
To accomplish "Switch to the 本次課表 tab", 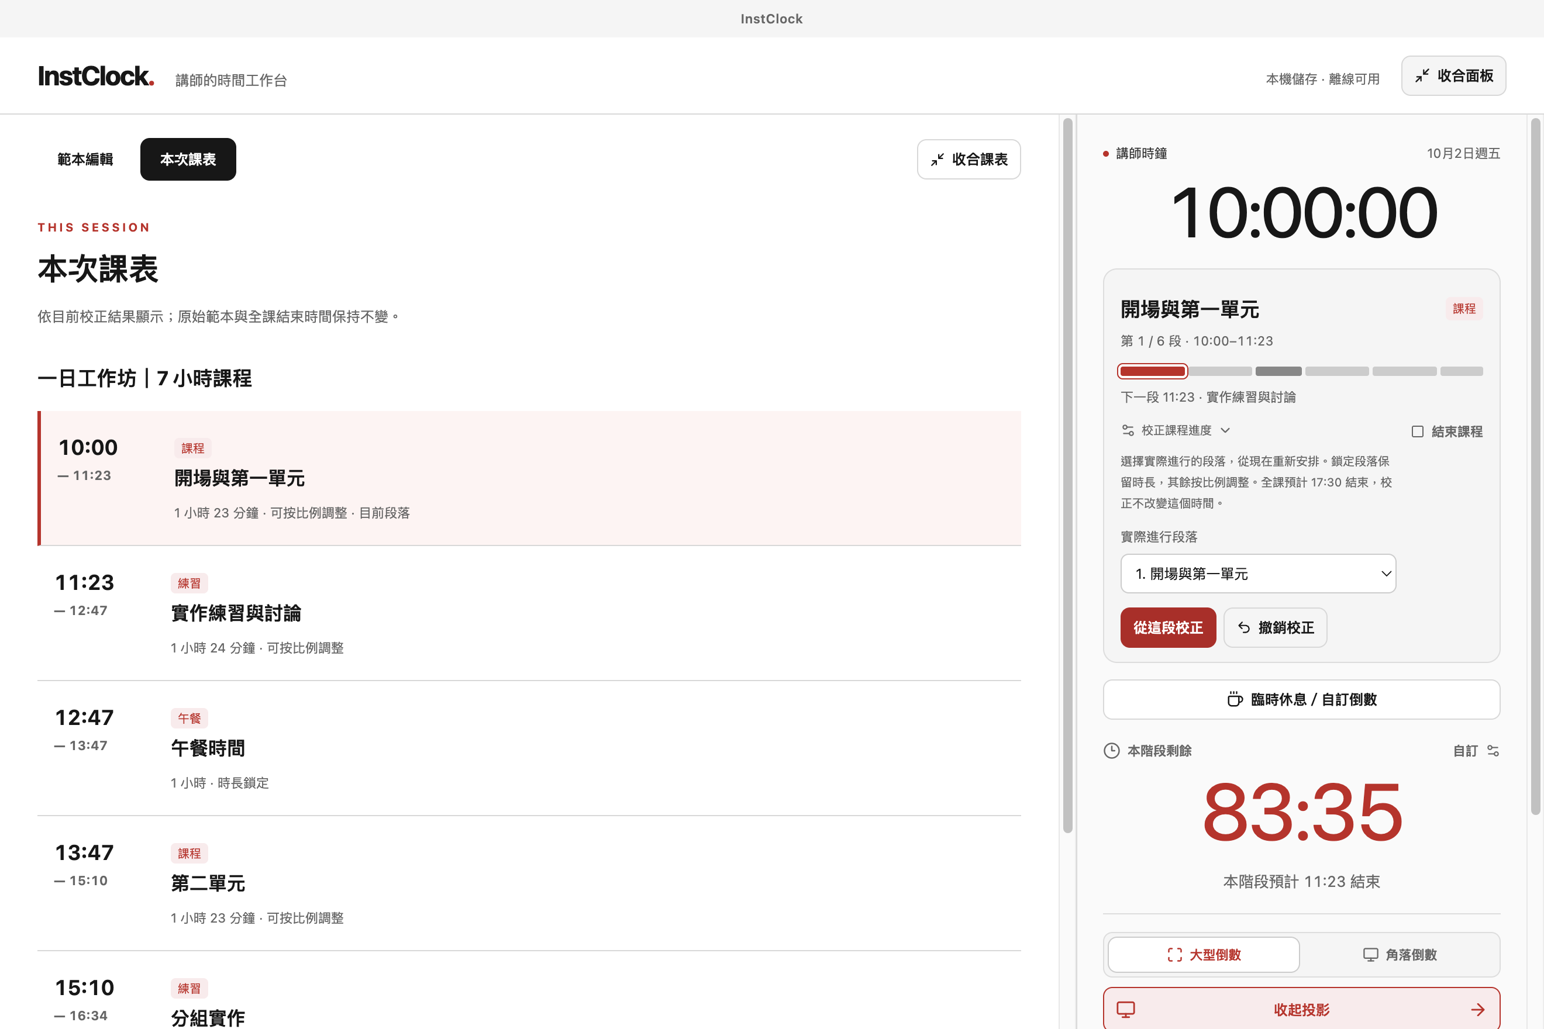I will coord(188,160).
